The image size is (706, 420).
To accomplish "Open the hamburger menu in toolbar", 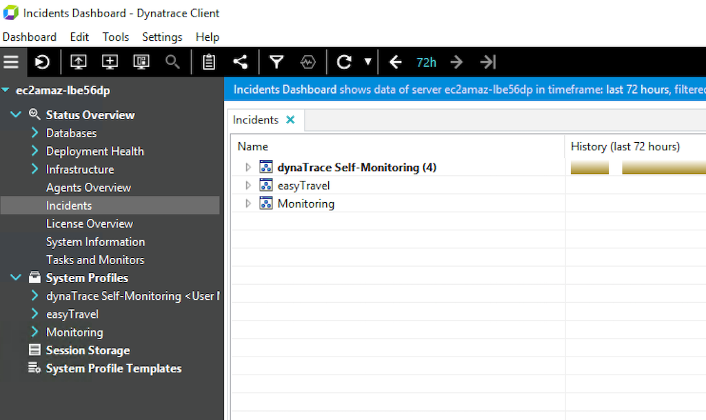I will pyautogui.click(x=11, y=61).
